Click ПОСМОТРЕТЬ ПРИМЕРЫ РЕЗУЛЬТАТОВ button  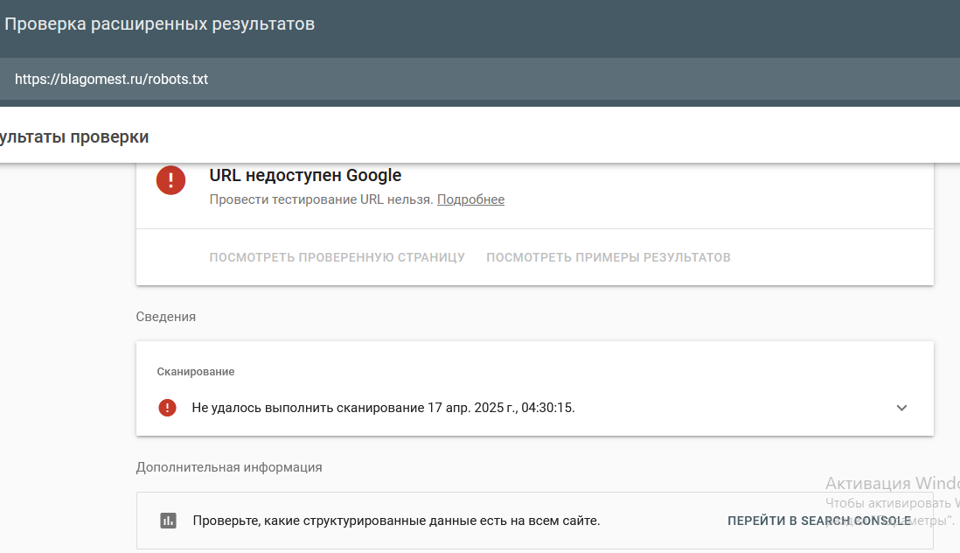[x=609, y=257]
